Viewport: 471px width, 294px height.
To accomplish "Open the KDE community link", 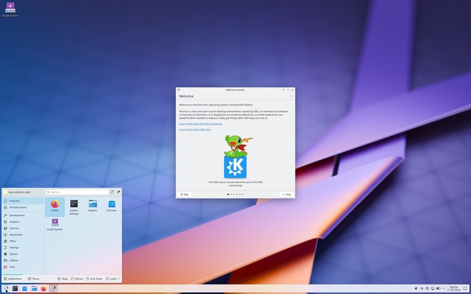I will coord(200,123).
